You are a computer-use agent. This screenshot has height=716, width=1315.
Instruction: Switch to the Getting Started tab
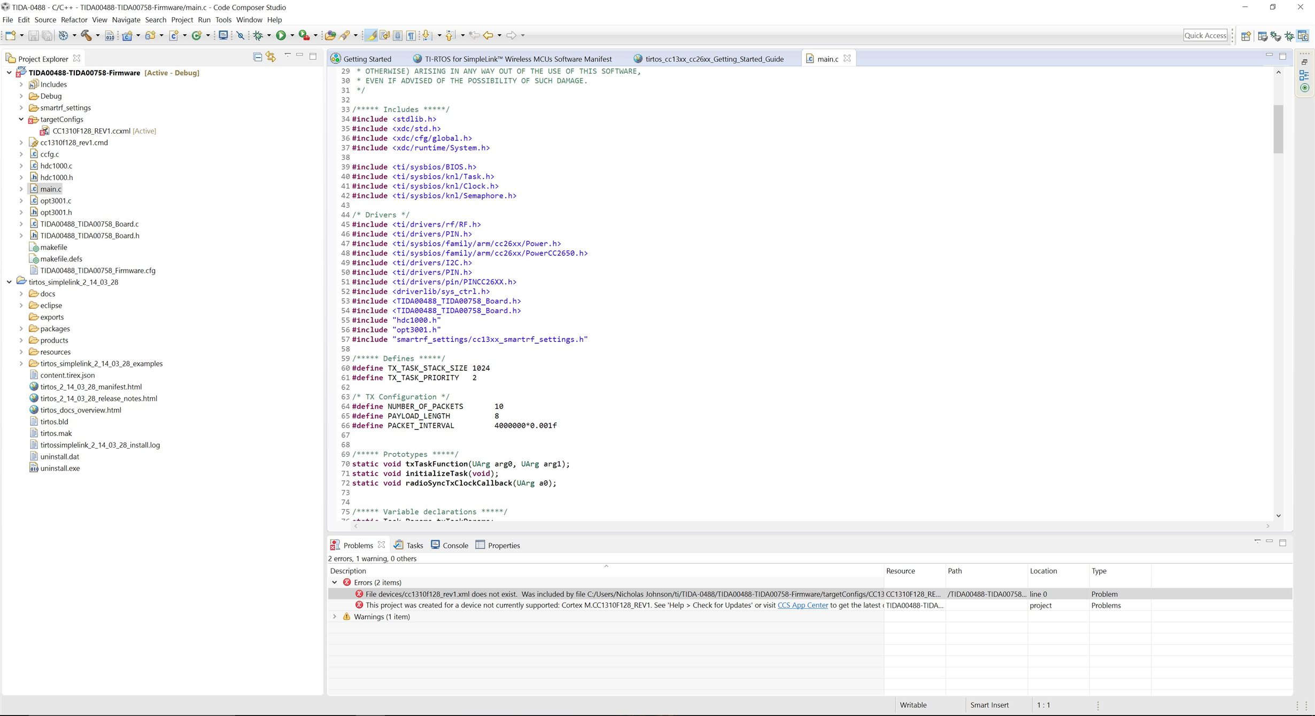coord(361,59)
